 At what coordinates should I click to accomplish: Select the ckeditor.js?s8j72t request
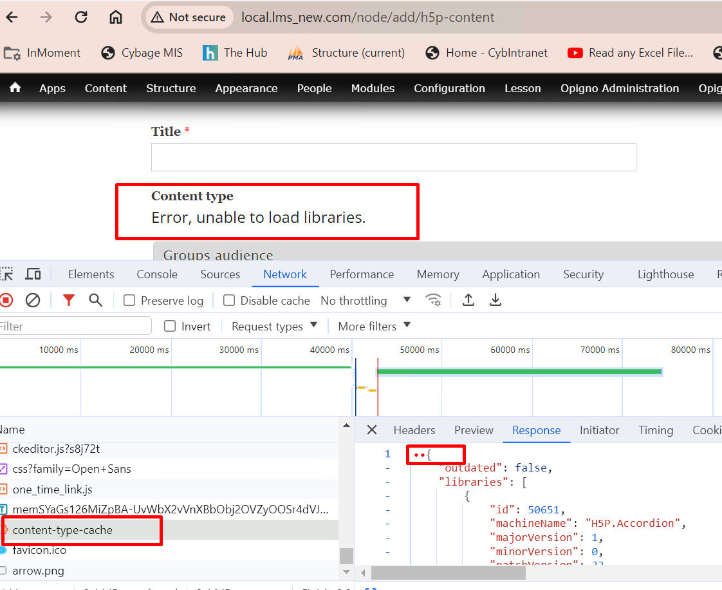(169, 449)
